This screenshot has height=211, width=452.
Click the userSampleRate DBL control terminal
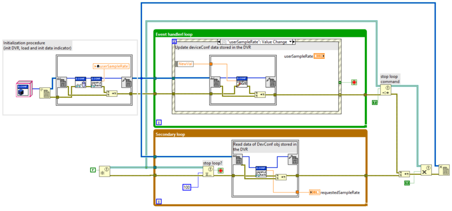coord(319,56)
